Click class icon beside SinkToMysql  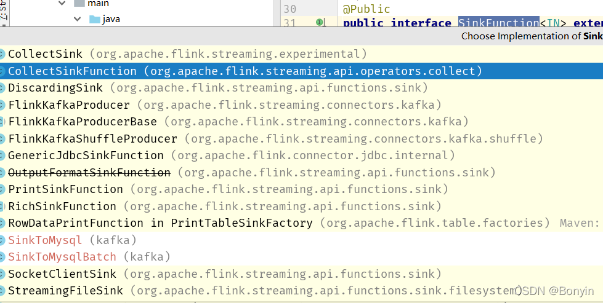point(2,240)
